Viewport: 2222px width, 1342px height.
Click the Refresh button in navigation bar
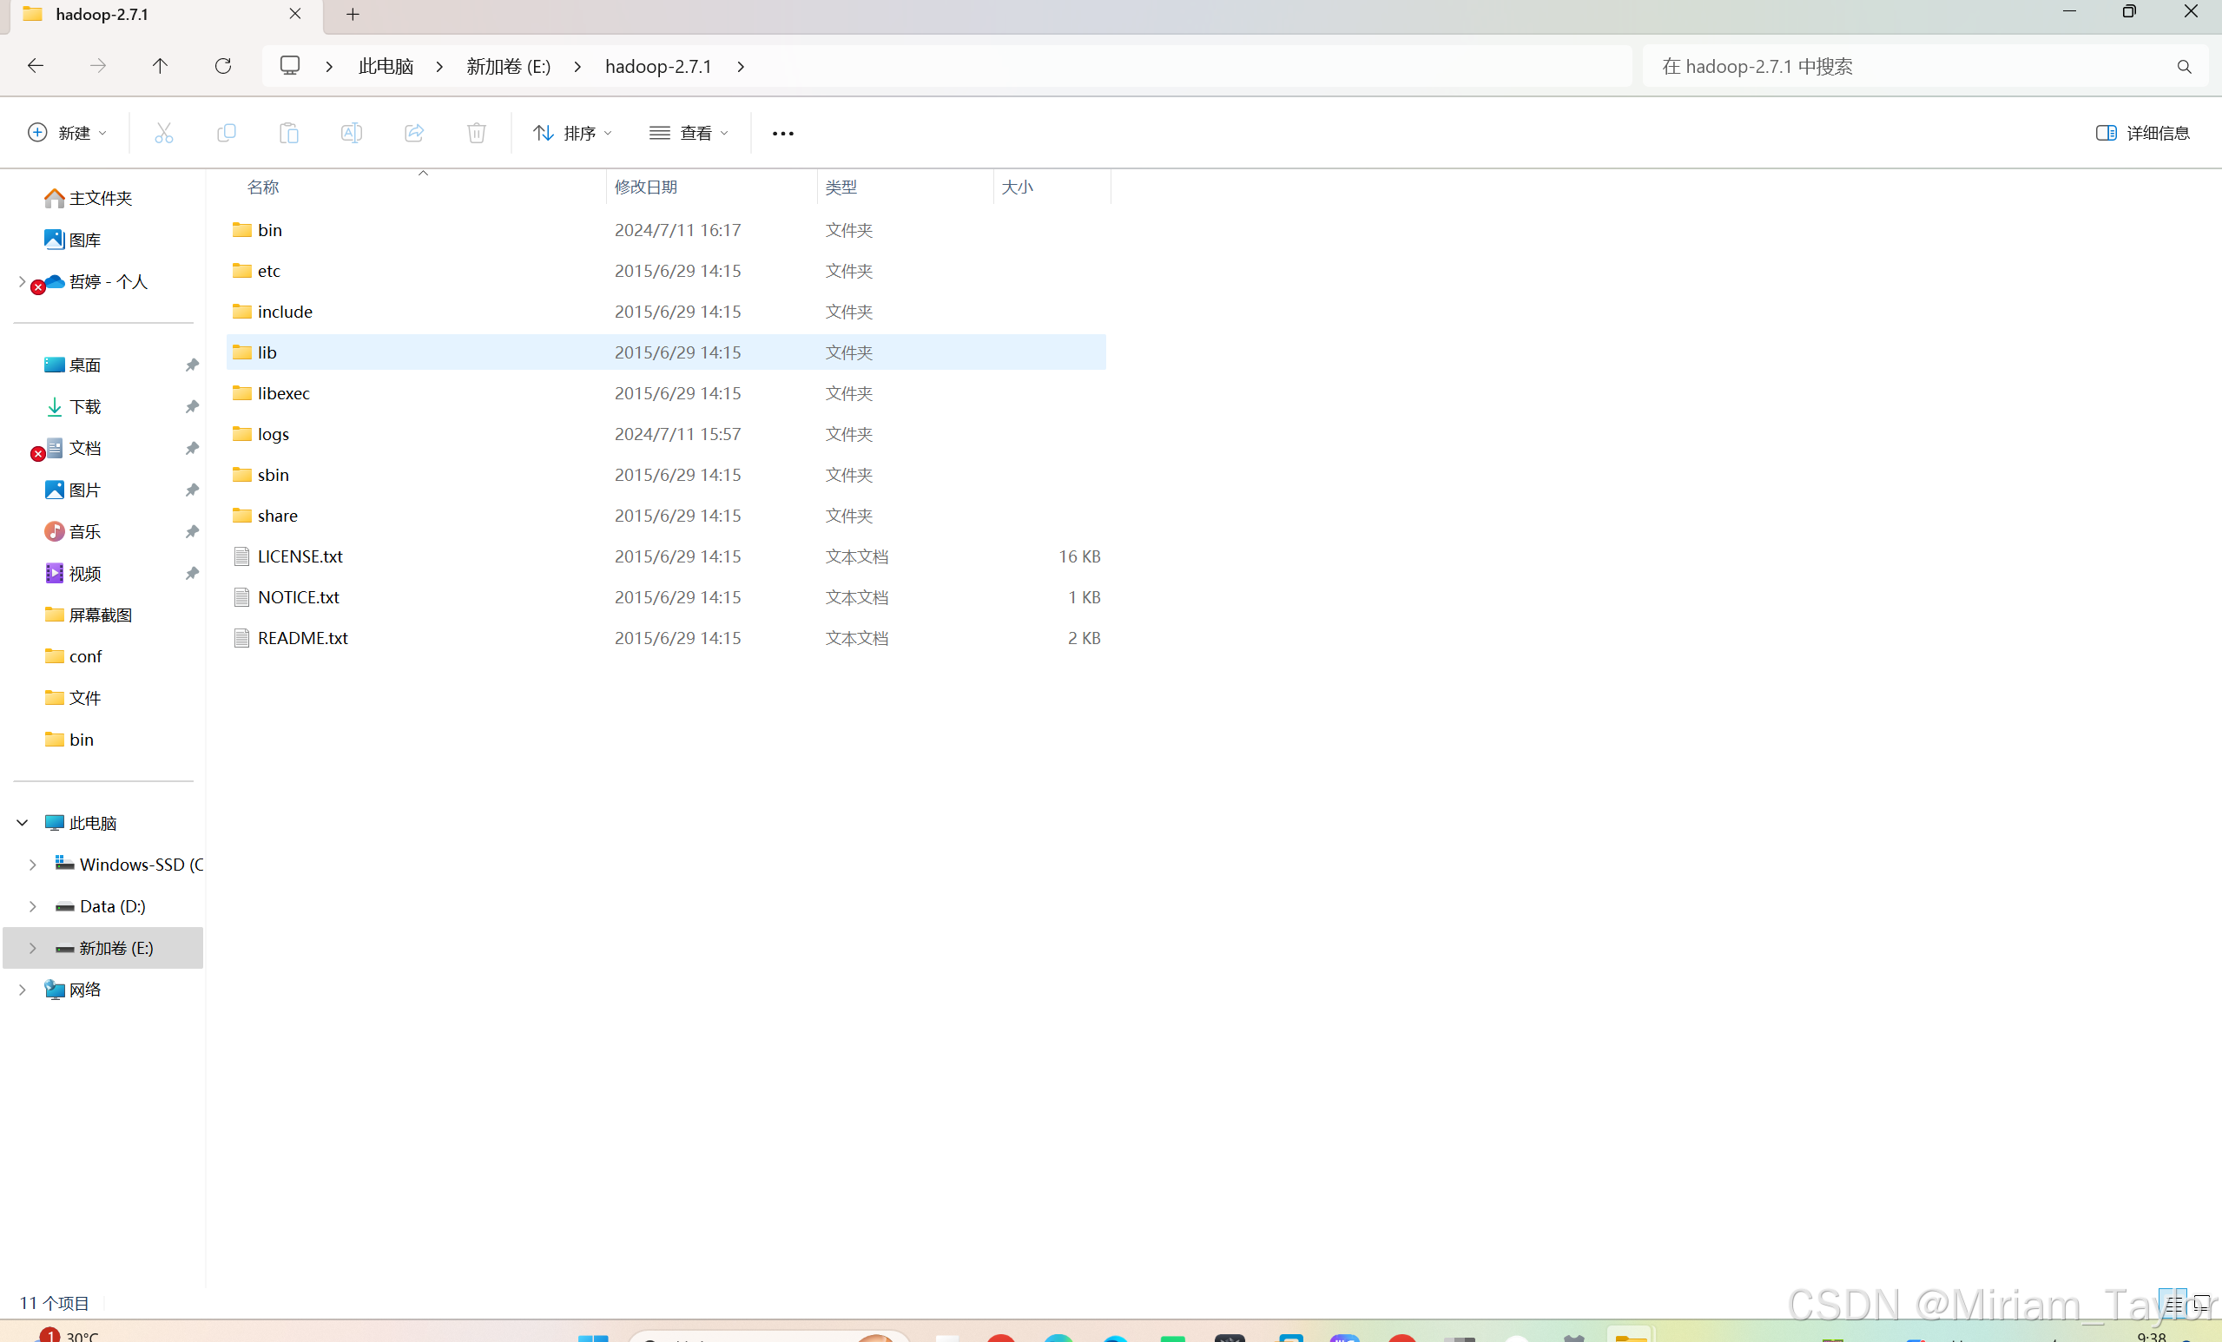click(x=223, y=66)
